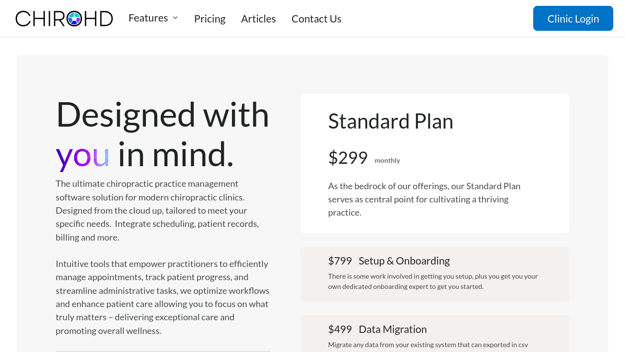This screenshot has width=625, height=352.
Task: Navigate to Contact Us
Action: click(x=316, y=19)
